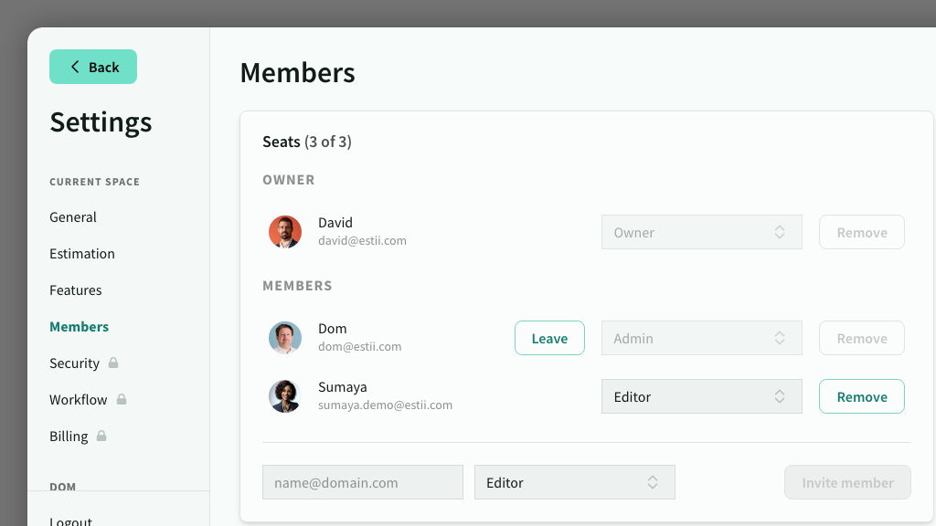Remove Sumaya from the space
936x526 pixels.
coord(861,396)
